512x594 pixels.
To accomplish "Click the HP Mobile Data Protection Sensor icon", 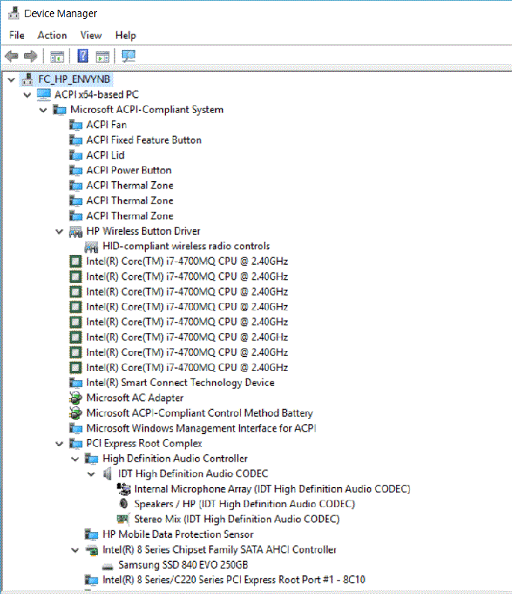I will click(x=92, y=534).
